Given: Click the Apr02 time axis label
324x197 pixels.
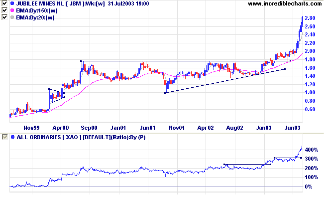Looking at the screenshot, I should [206, 128].
